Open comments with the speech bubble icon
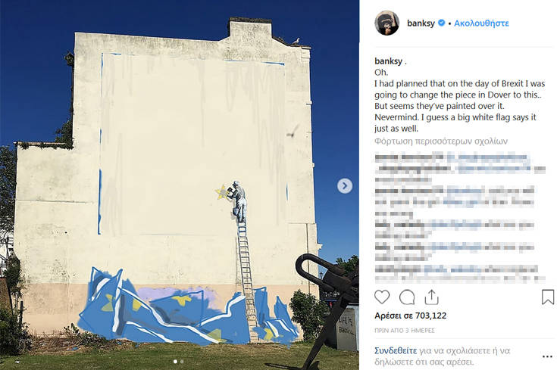The image size is (557, 370). 407,297
